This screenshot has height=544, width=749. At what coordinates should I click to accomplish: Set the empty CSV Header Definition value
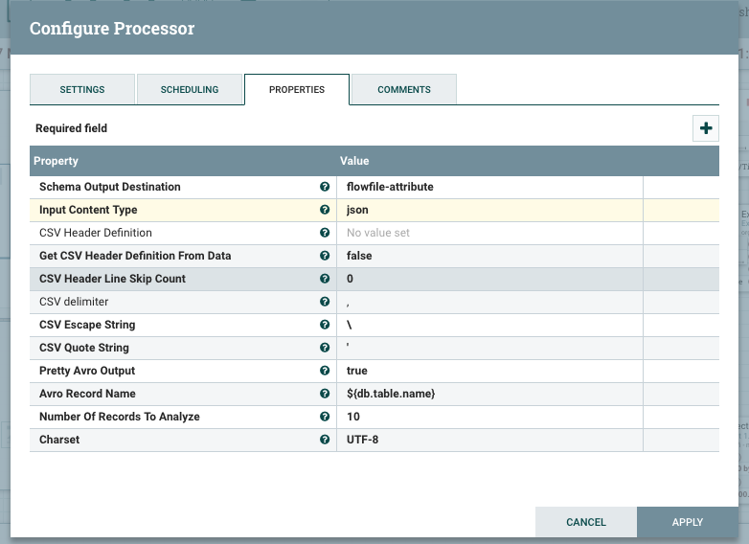[488, 233]
